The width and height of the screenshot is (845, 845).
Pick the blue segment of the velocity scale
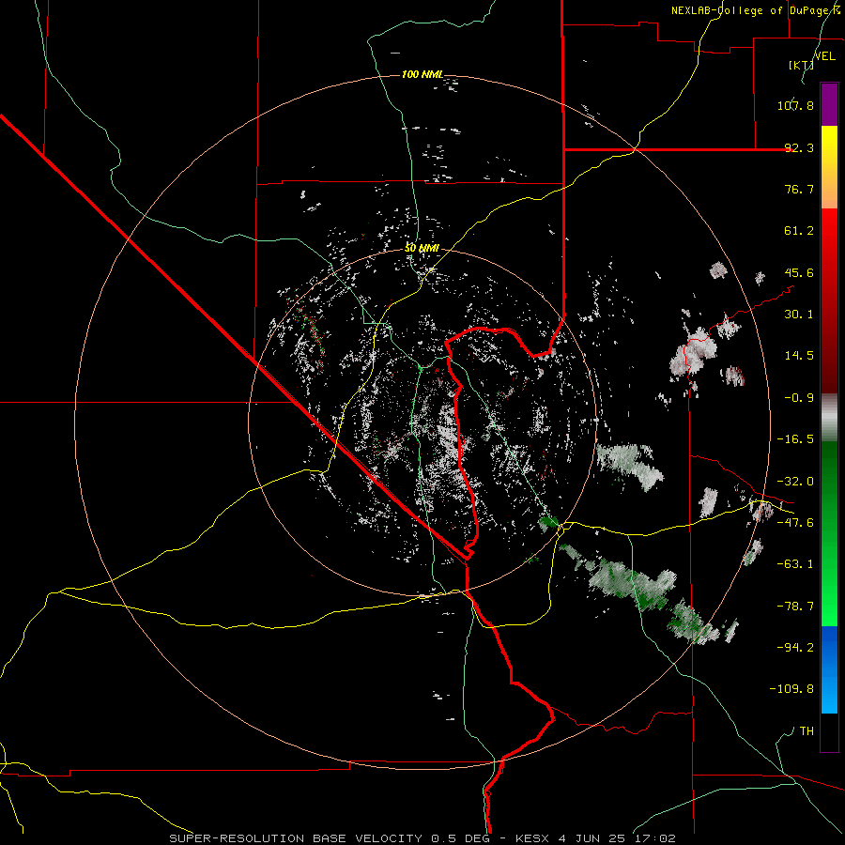(829, 669)
